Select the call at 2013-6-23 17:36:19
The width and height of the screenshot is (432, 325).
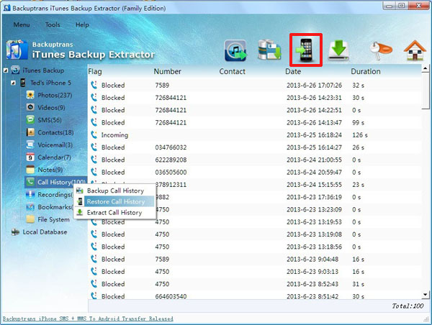(255, 197)
